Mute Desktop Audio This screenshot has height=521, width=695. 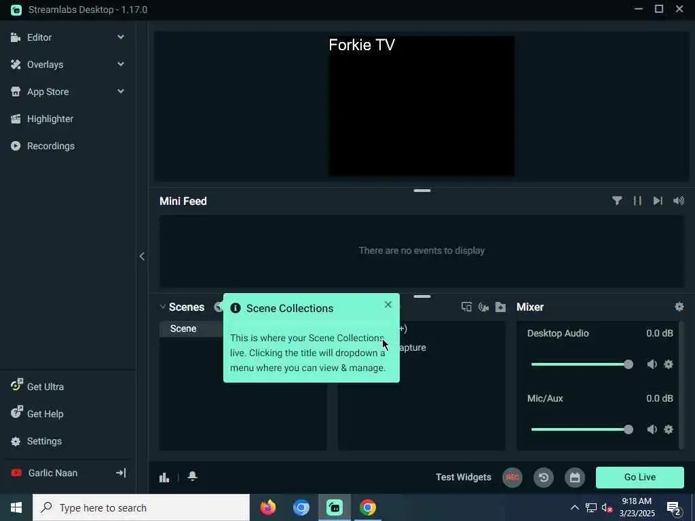[652, 364]
